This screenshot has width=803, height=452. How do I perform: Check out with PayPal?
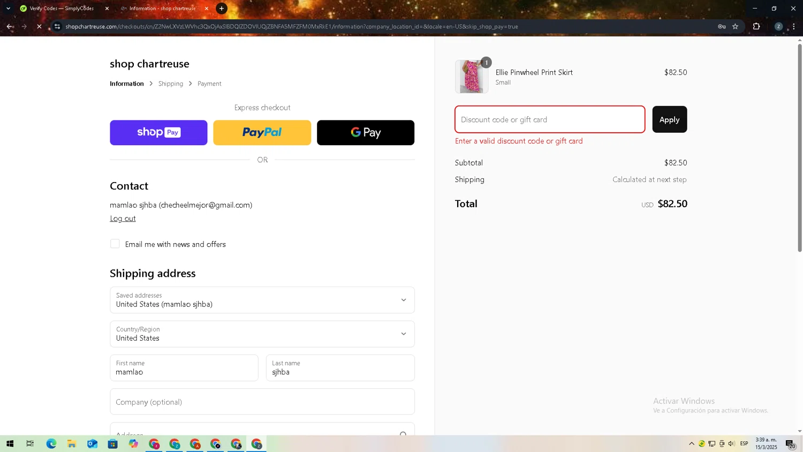[x=262, y=132]
